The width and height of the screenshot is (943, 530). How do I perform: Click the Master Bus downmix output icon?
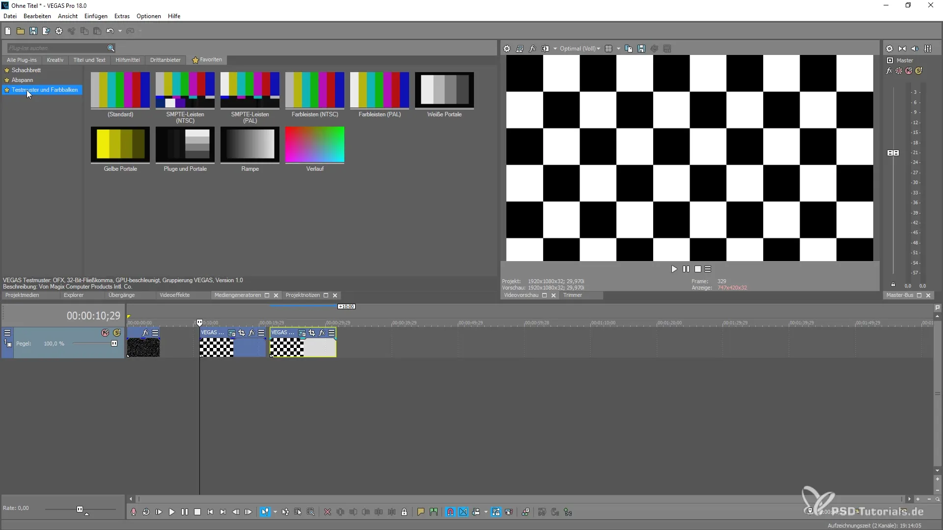[x=902, y=49]
